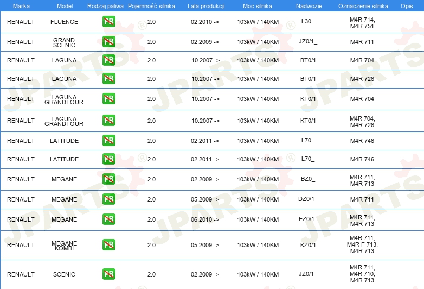The height and width of the screenshot is (289, 424).
Task: Select the body code EZ0/1_
Action: tap(308, 219)
